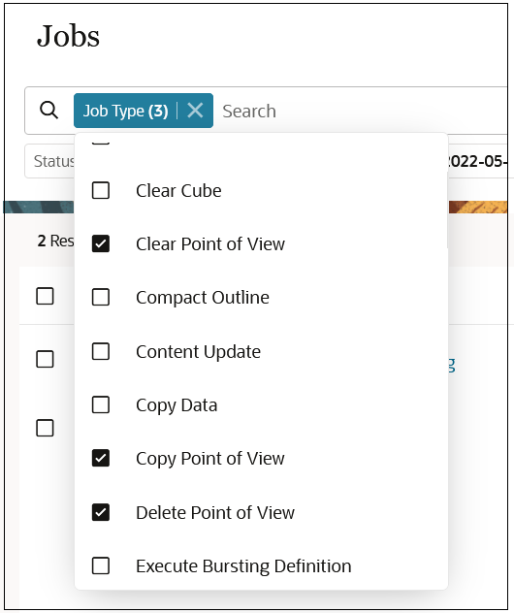Check the Clear Cube option
The image size is (514, 613).
click(x=101, y=191)
